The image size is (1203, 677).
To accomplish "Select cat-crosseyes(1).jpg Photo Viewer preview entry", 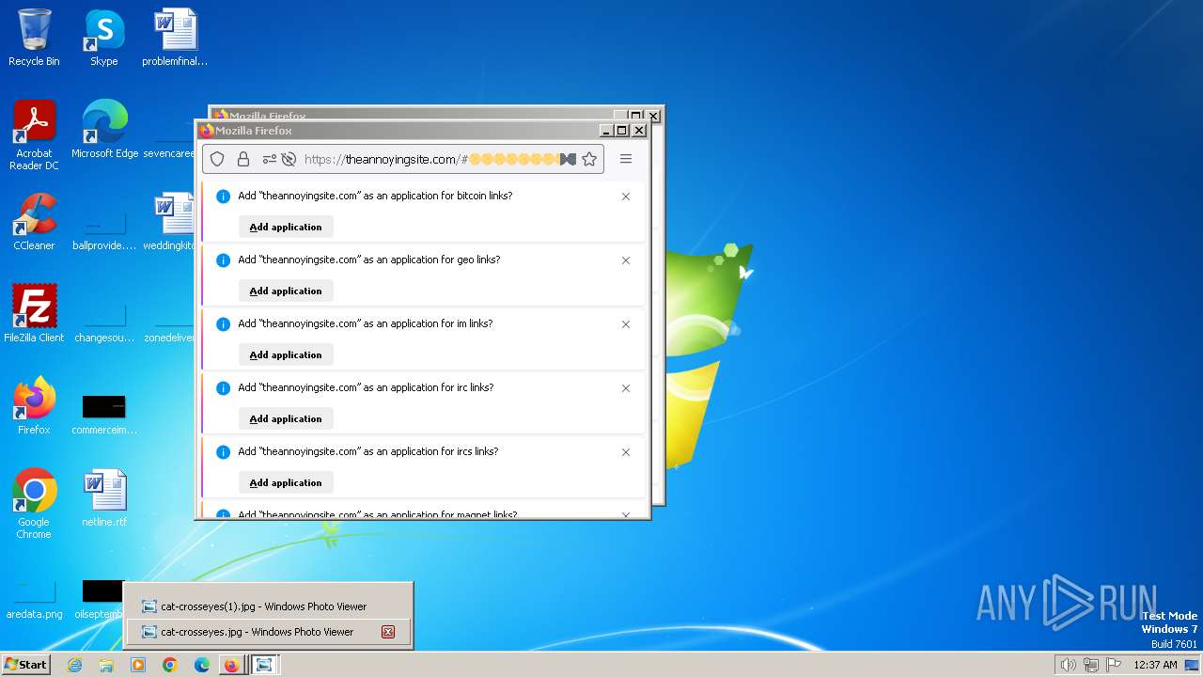I will click(269, 606).
